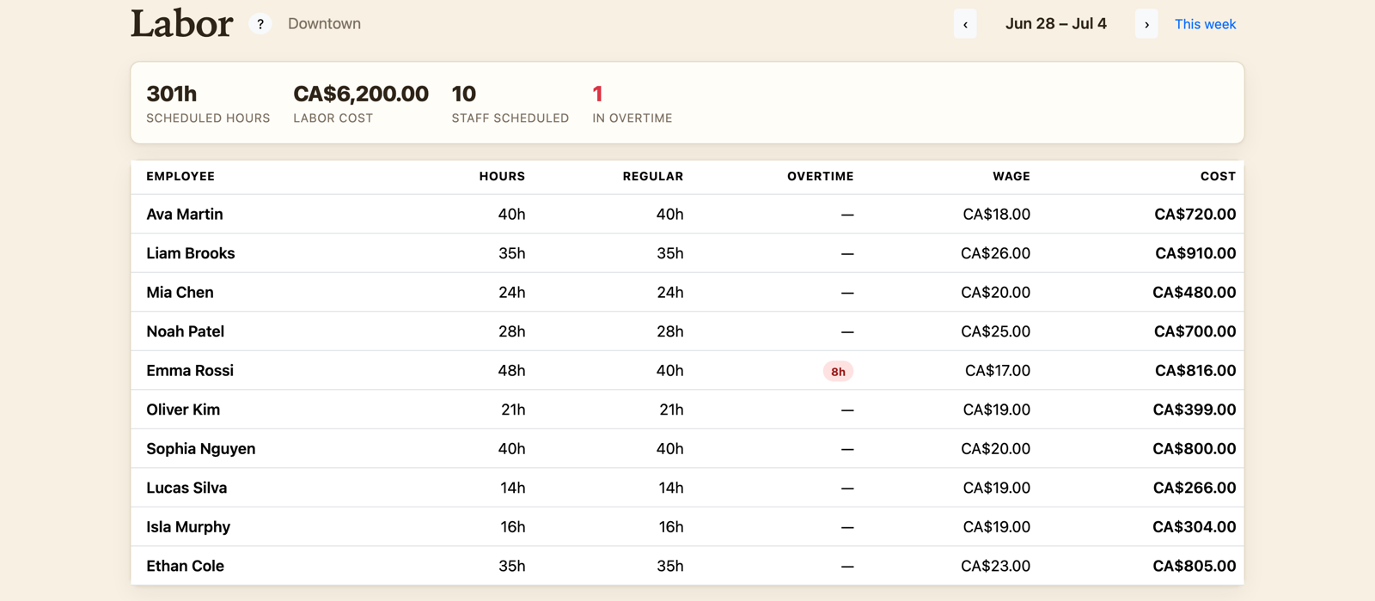Jump to This week link
1375x601 pixels.
1205,24
